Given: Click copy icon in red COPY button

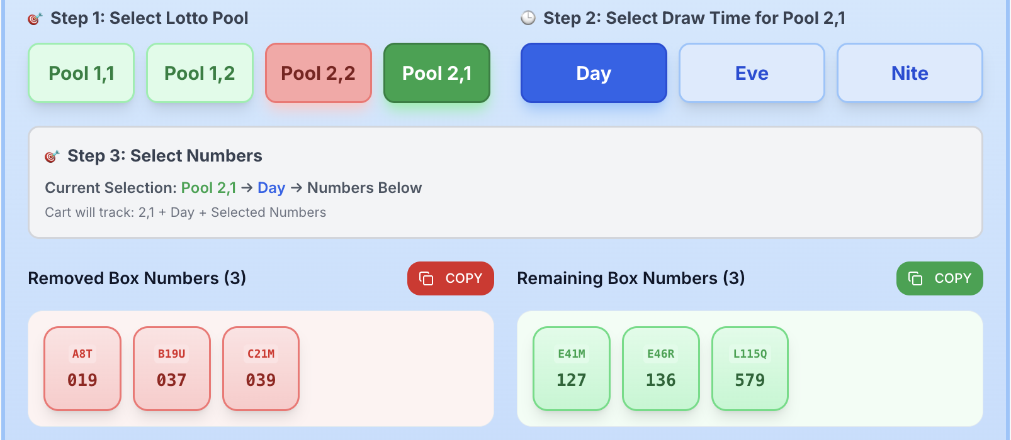Looking at the screenshot, I should tap(426, 278).
